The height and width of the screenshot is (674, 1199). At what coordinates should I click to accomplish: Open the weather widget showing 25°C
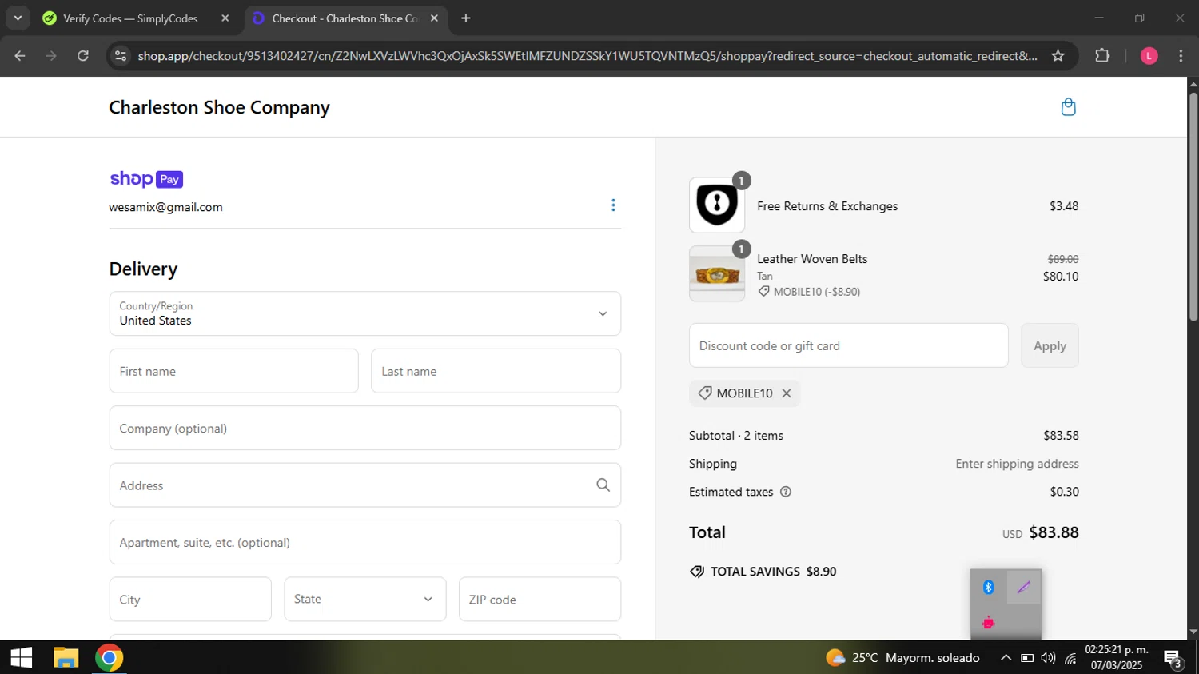point(903,657)
